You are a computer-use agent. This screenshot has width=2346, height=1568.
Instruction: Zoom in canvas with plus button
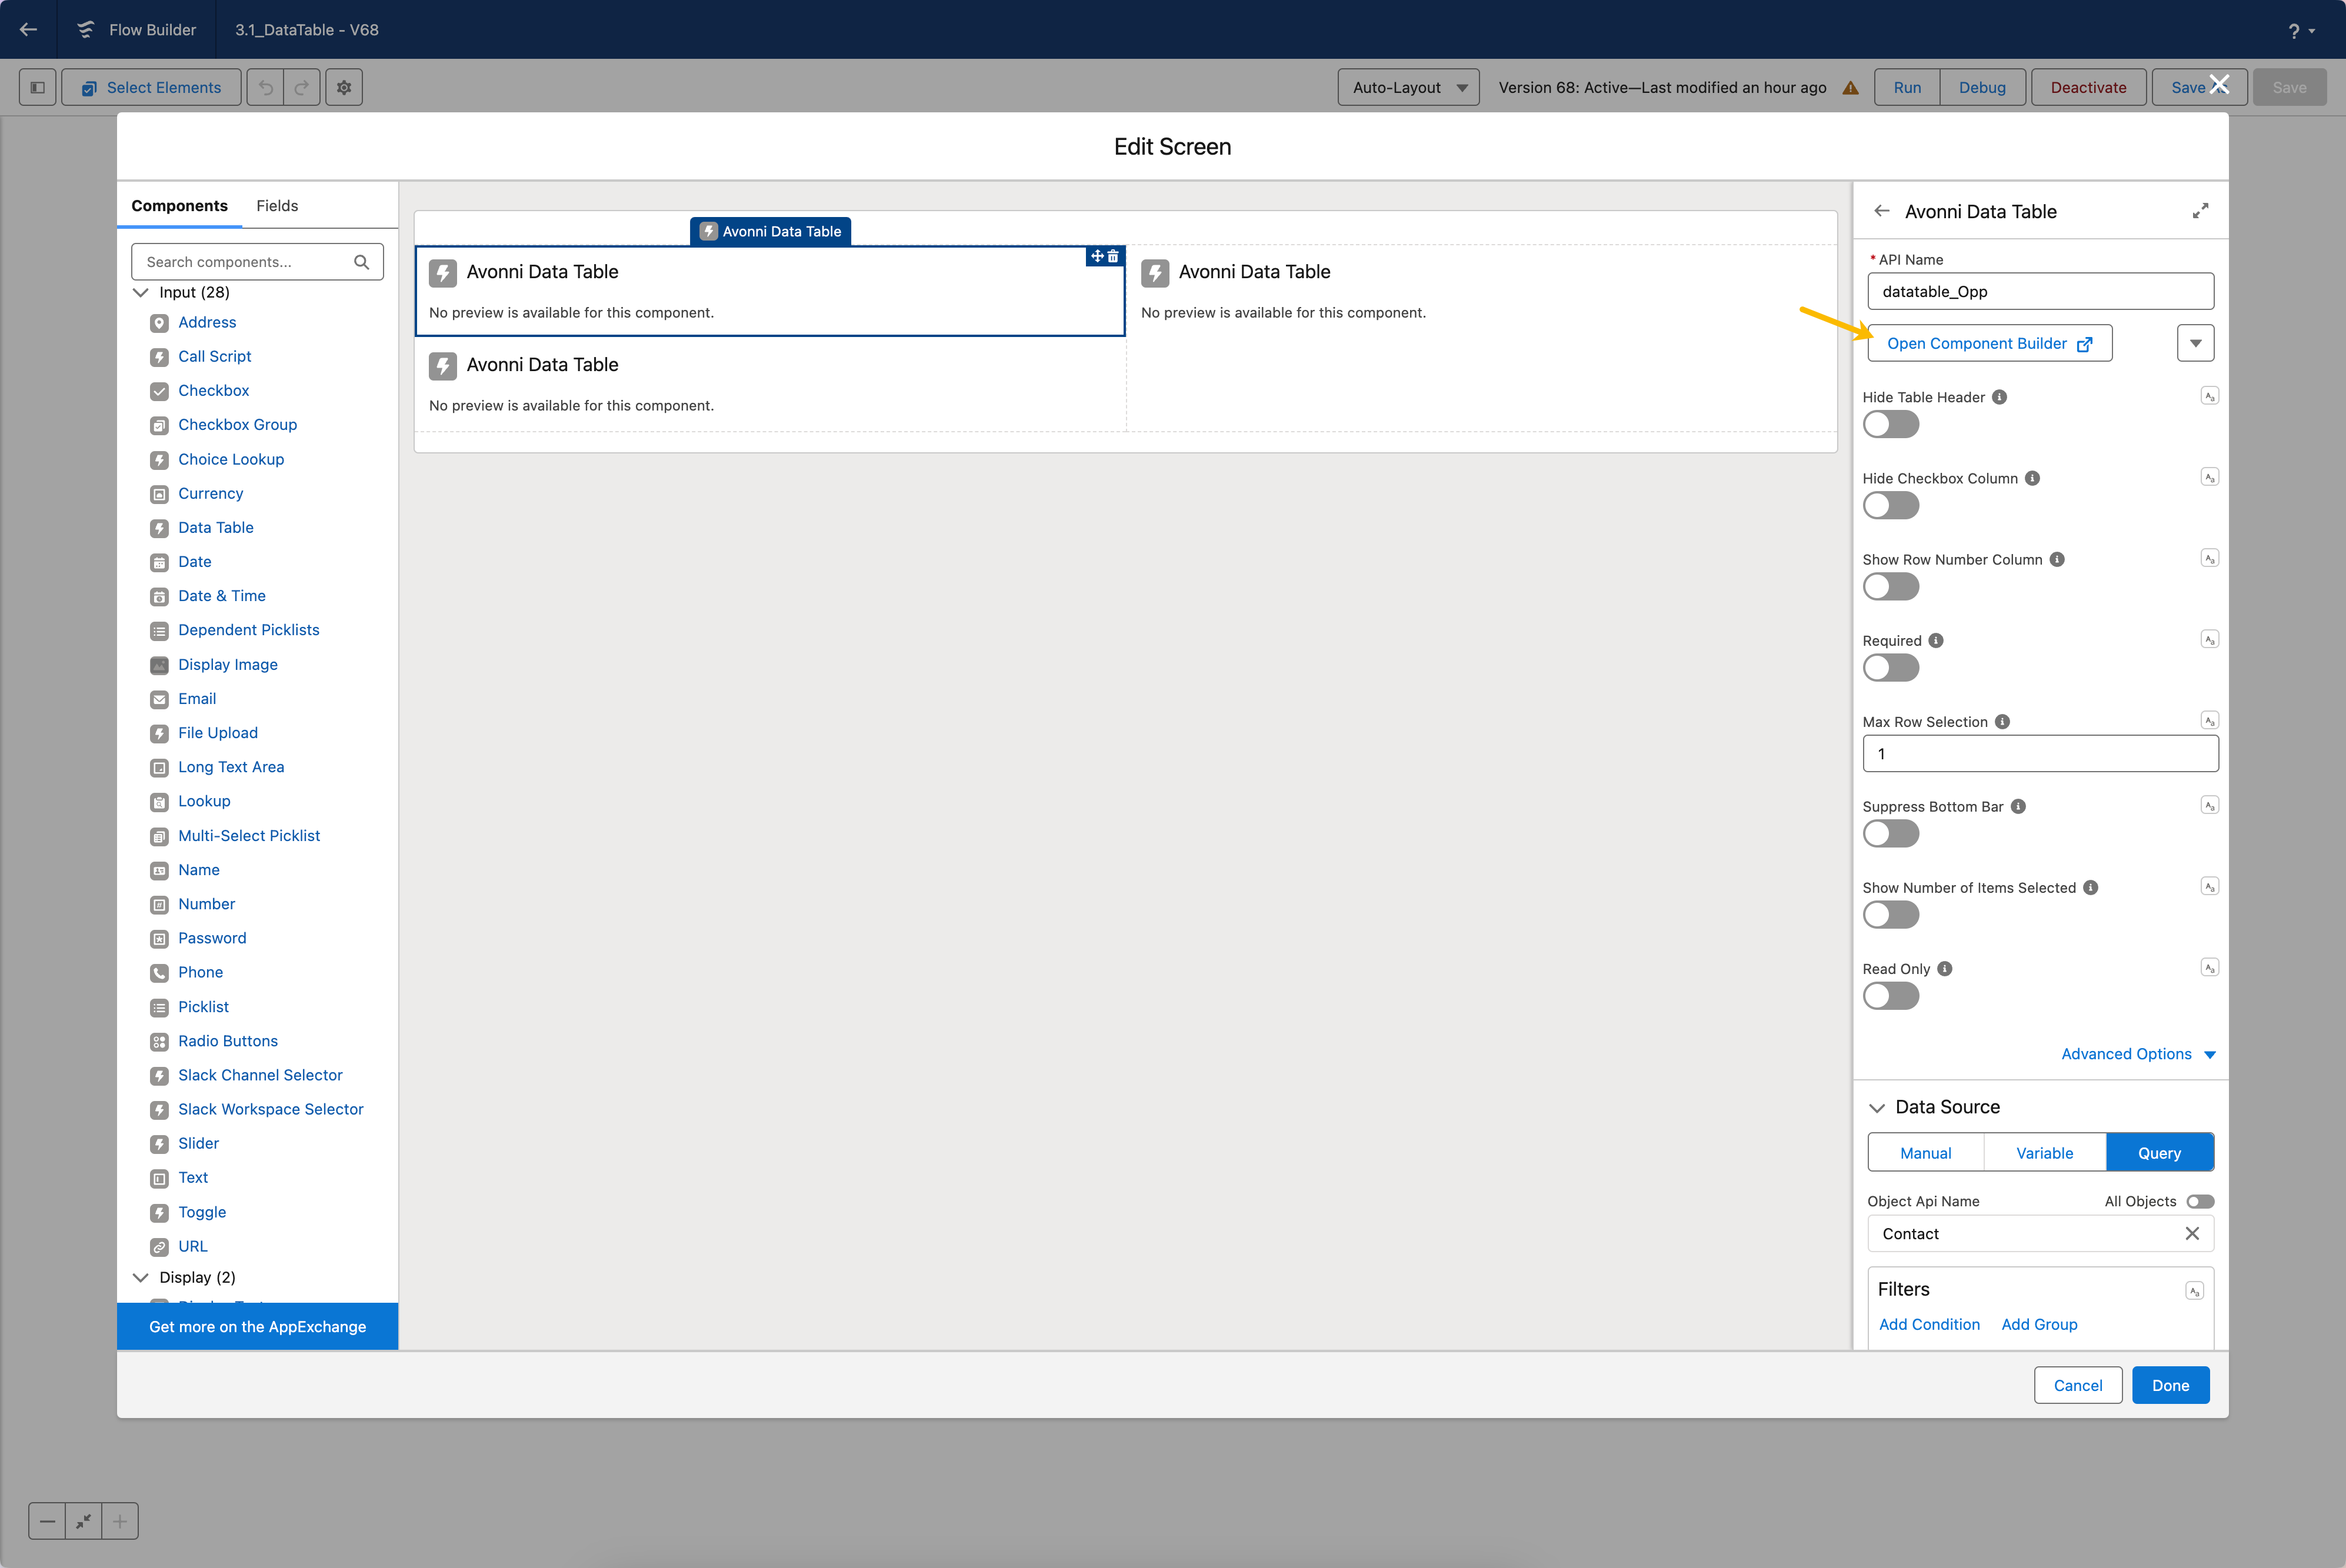(120, 1521)
